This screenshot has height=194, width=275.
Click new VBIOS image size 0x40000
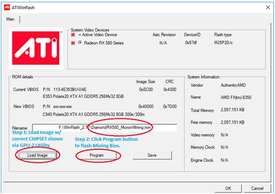point(146,107)
